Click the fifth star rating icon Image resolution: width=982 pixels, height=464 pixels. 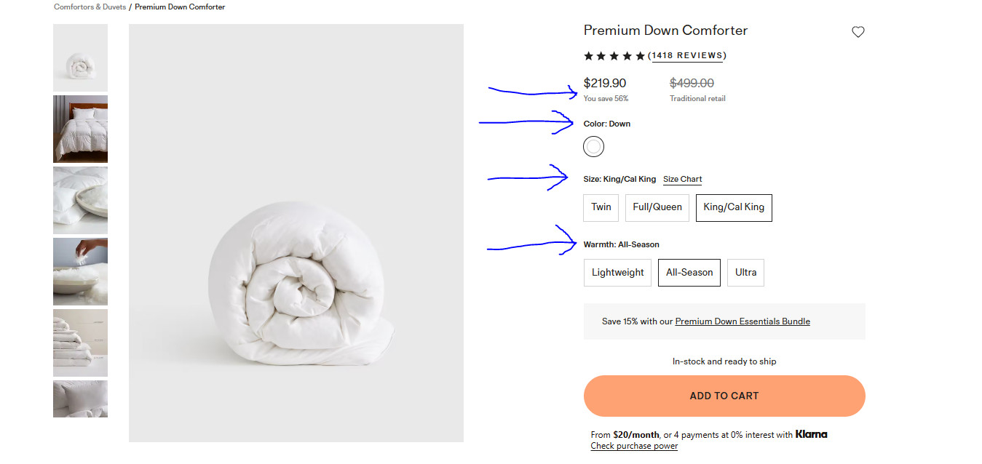[x=641, y=55]
